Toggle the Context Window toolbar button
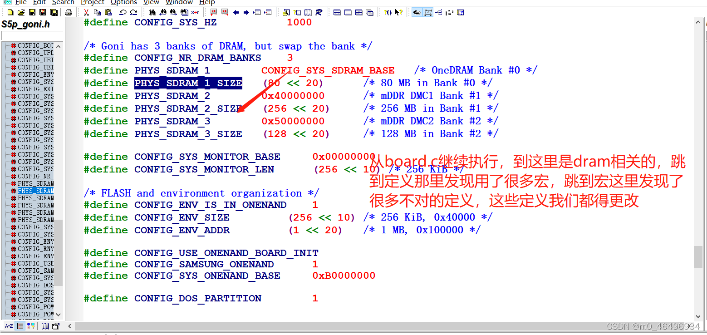This screenshot has height=335, width=707. tap(417, 12)
